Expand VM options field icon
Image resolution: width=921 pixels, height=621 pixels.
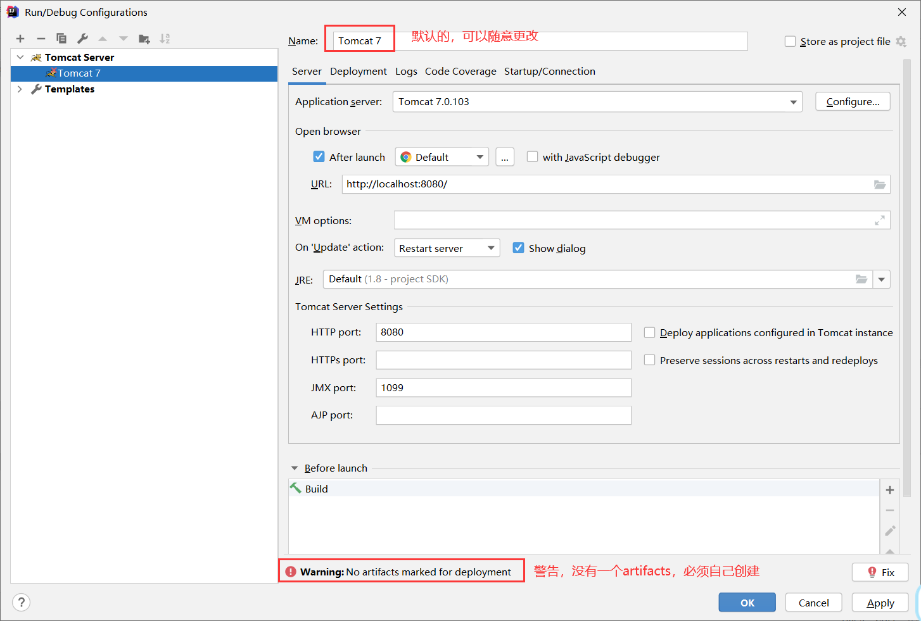(880, 220)
